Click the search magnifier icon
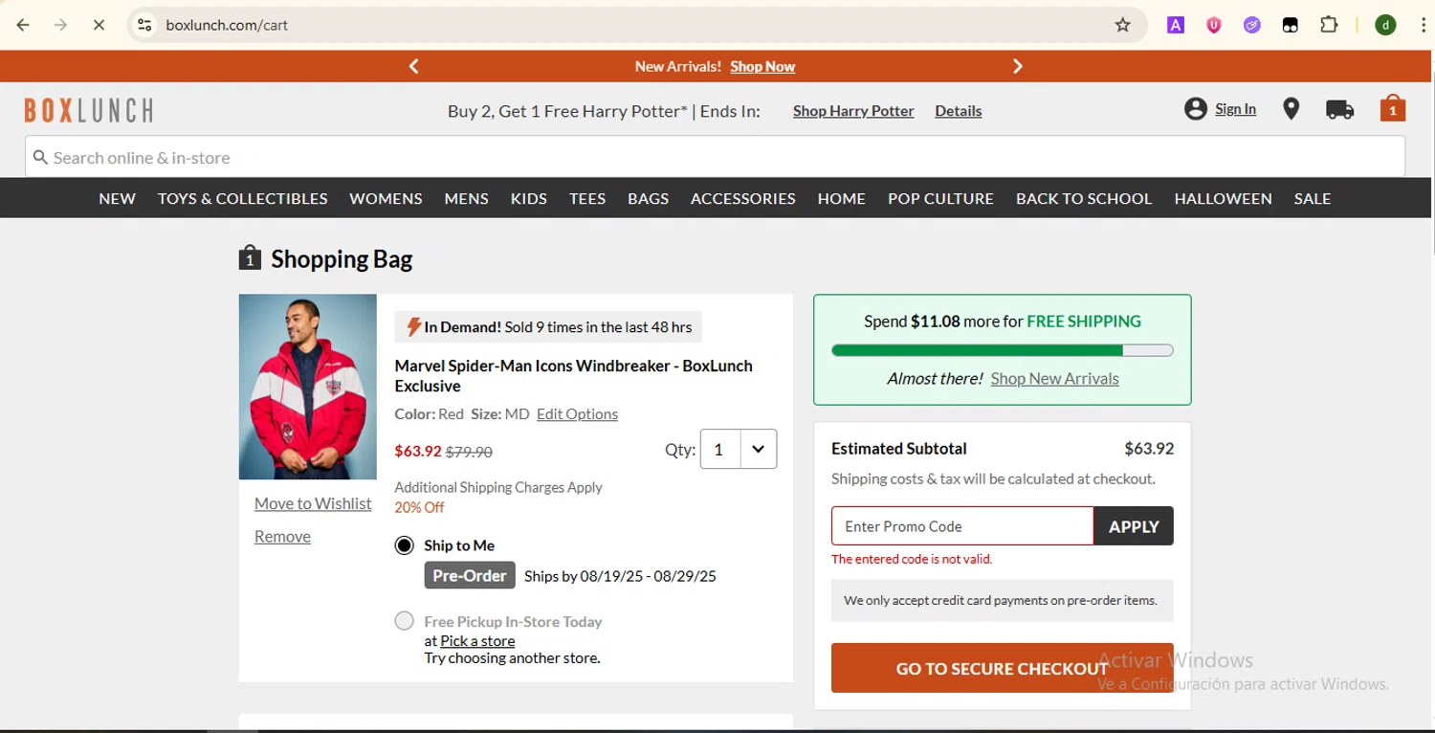This screenshot has width=1435, height=733. point(40,157)
